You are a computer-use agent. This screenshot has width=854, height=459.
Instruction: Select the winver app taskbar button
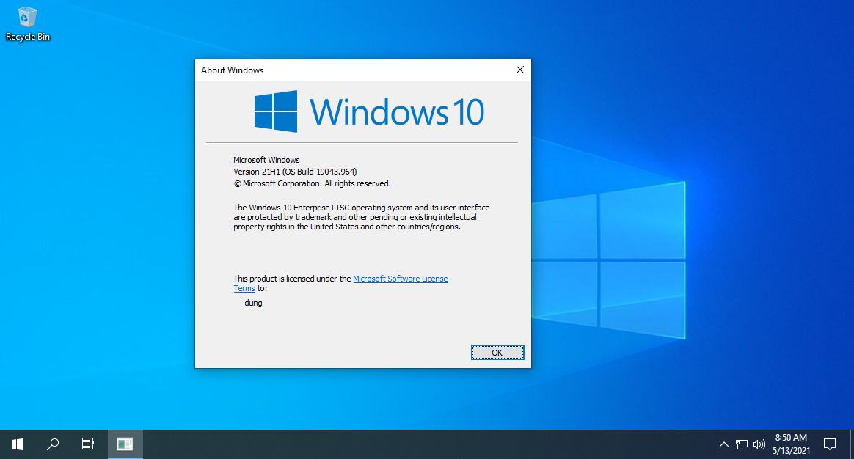click(x=125, y=444)
